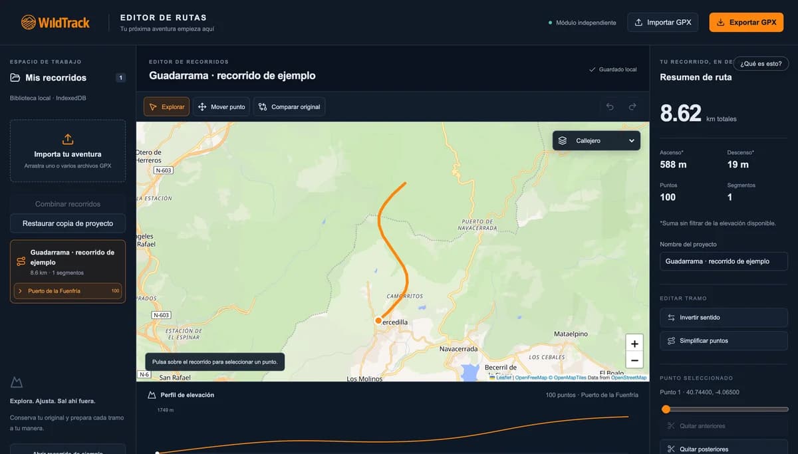Expand the Puerto de la Fuenfría segment
The image size is (798, 454).
coord(68,291)
